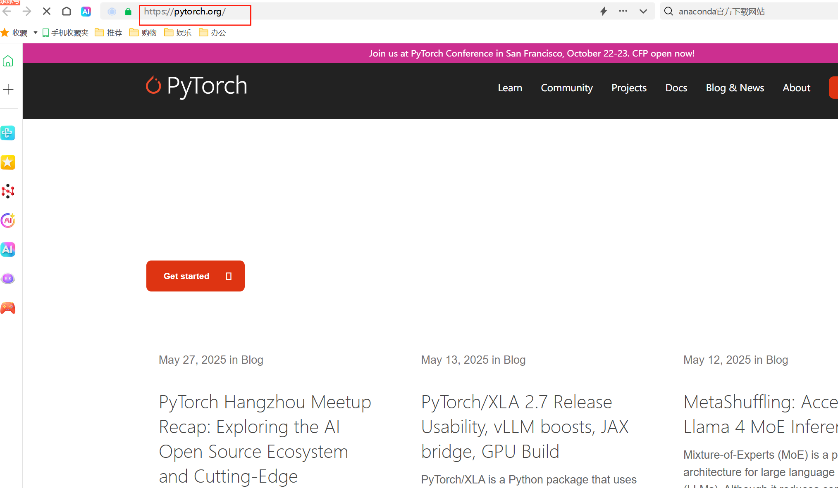Click the Get started button

[x=195, y=276]
